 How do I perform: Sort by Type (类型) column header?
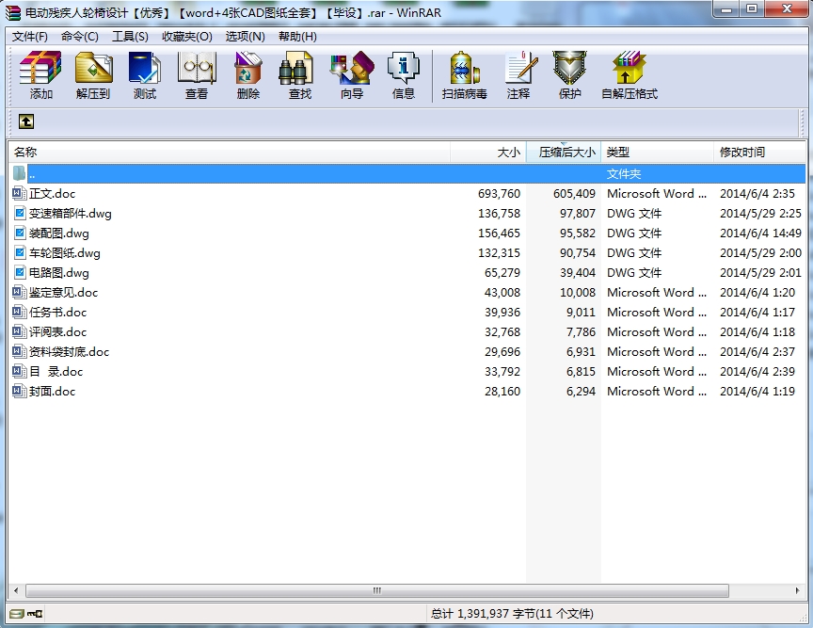(x=658, y=153)
